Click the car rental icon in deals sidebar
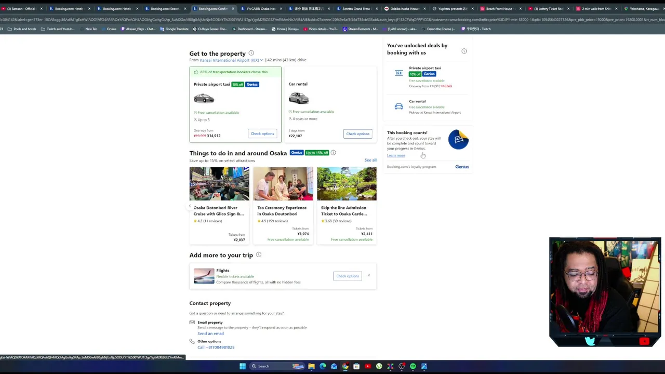The height and width of the screenshot is (374, 665). point(398,106)
